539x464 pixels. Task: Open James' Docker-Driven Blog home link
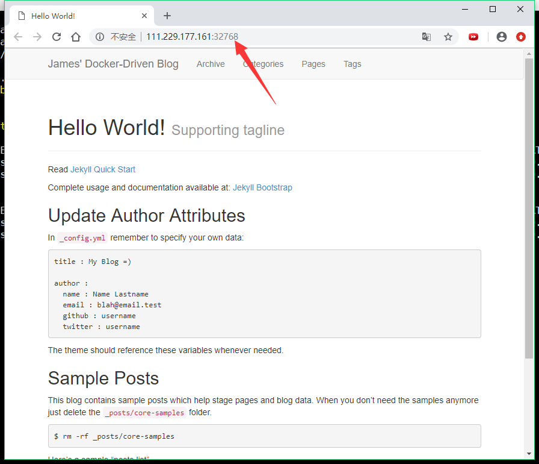[113, 64]
